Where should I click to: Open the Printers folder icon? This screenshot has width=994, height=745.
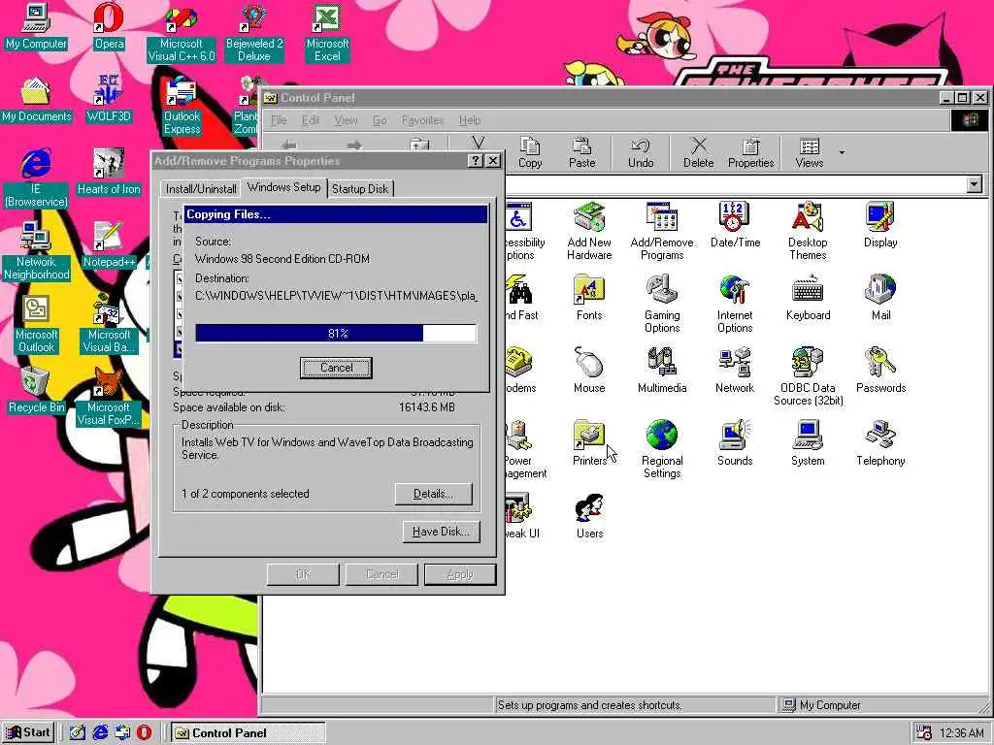point(589,443)
